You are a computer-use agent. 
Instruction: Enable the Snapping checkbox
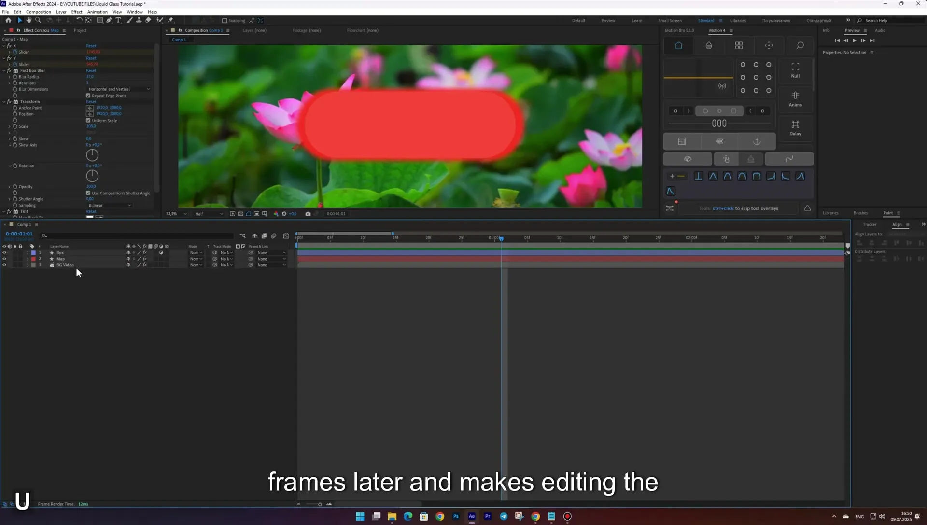click(x=225, y=21)
